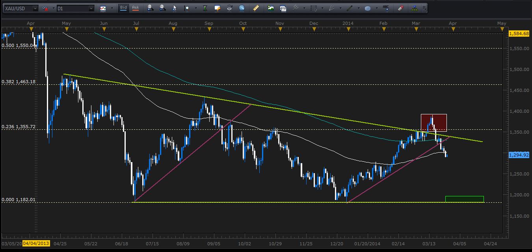Click the 1,250.00 price axis label
The image size is (532, 252).
click(x=519, y=174)
